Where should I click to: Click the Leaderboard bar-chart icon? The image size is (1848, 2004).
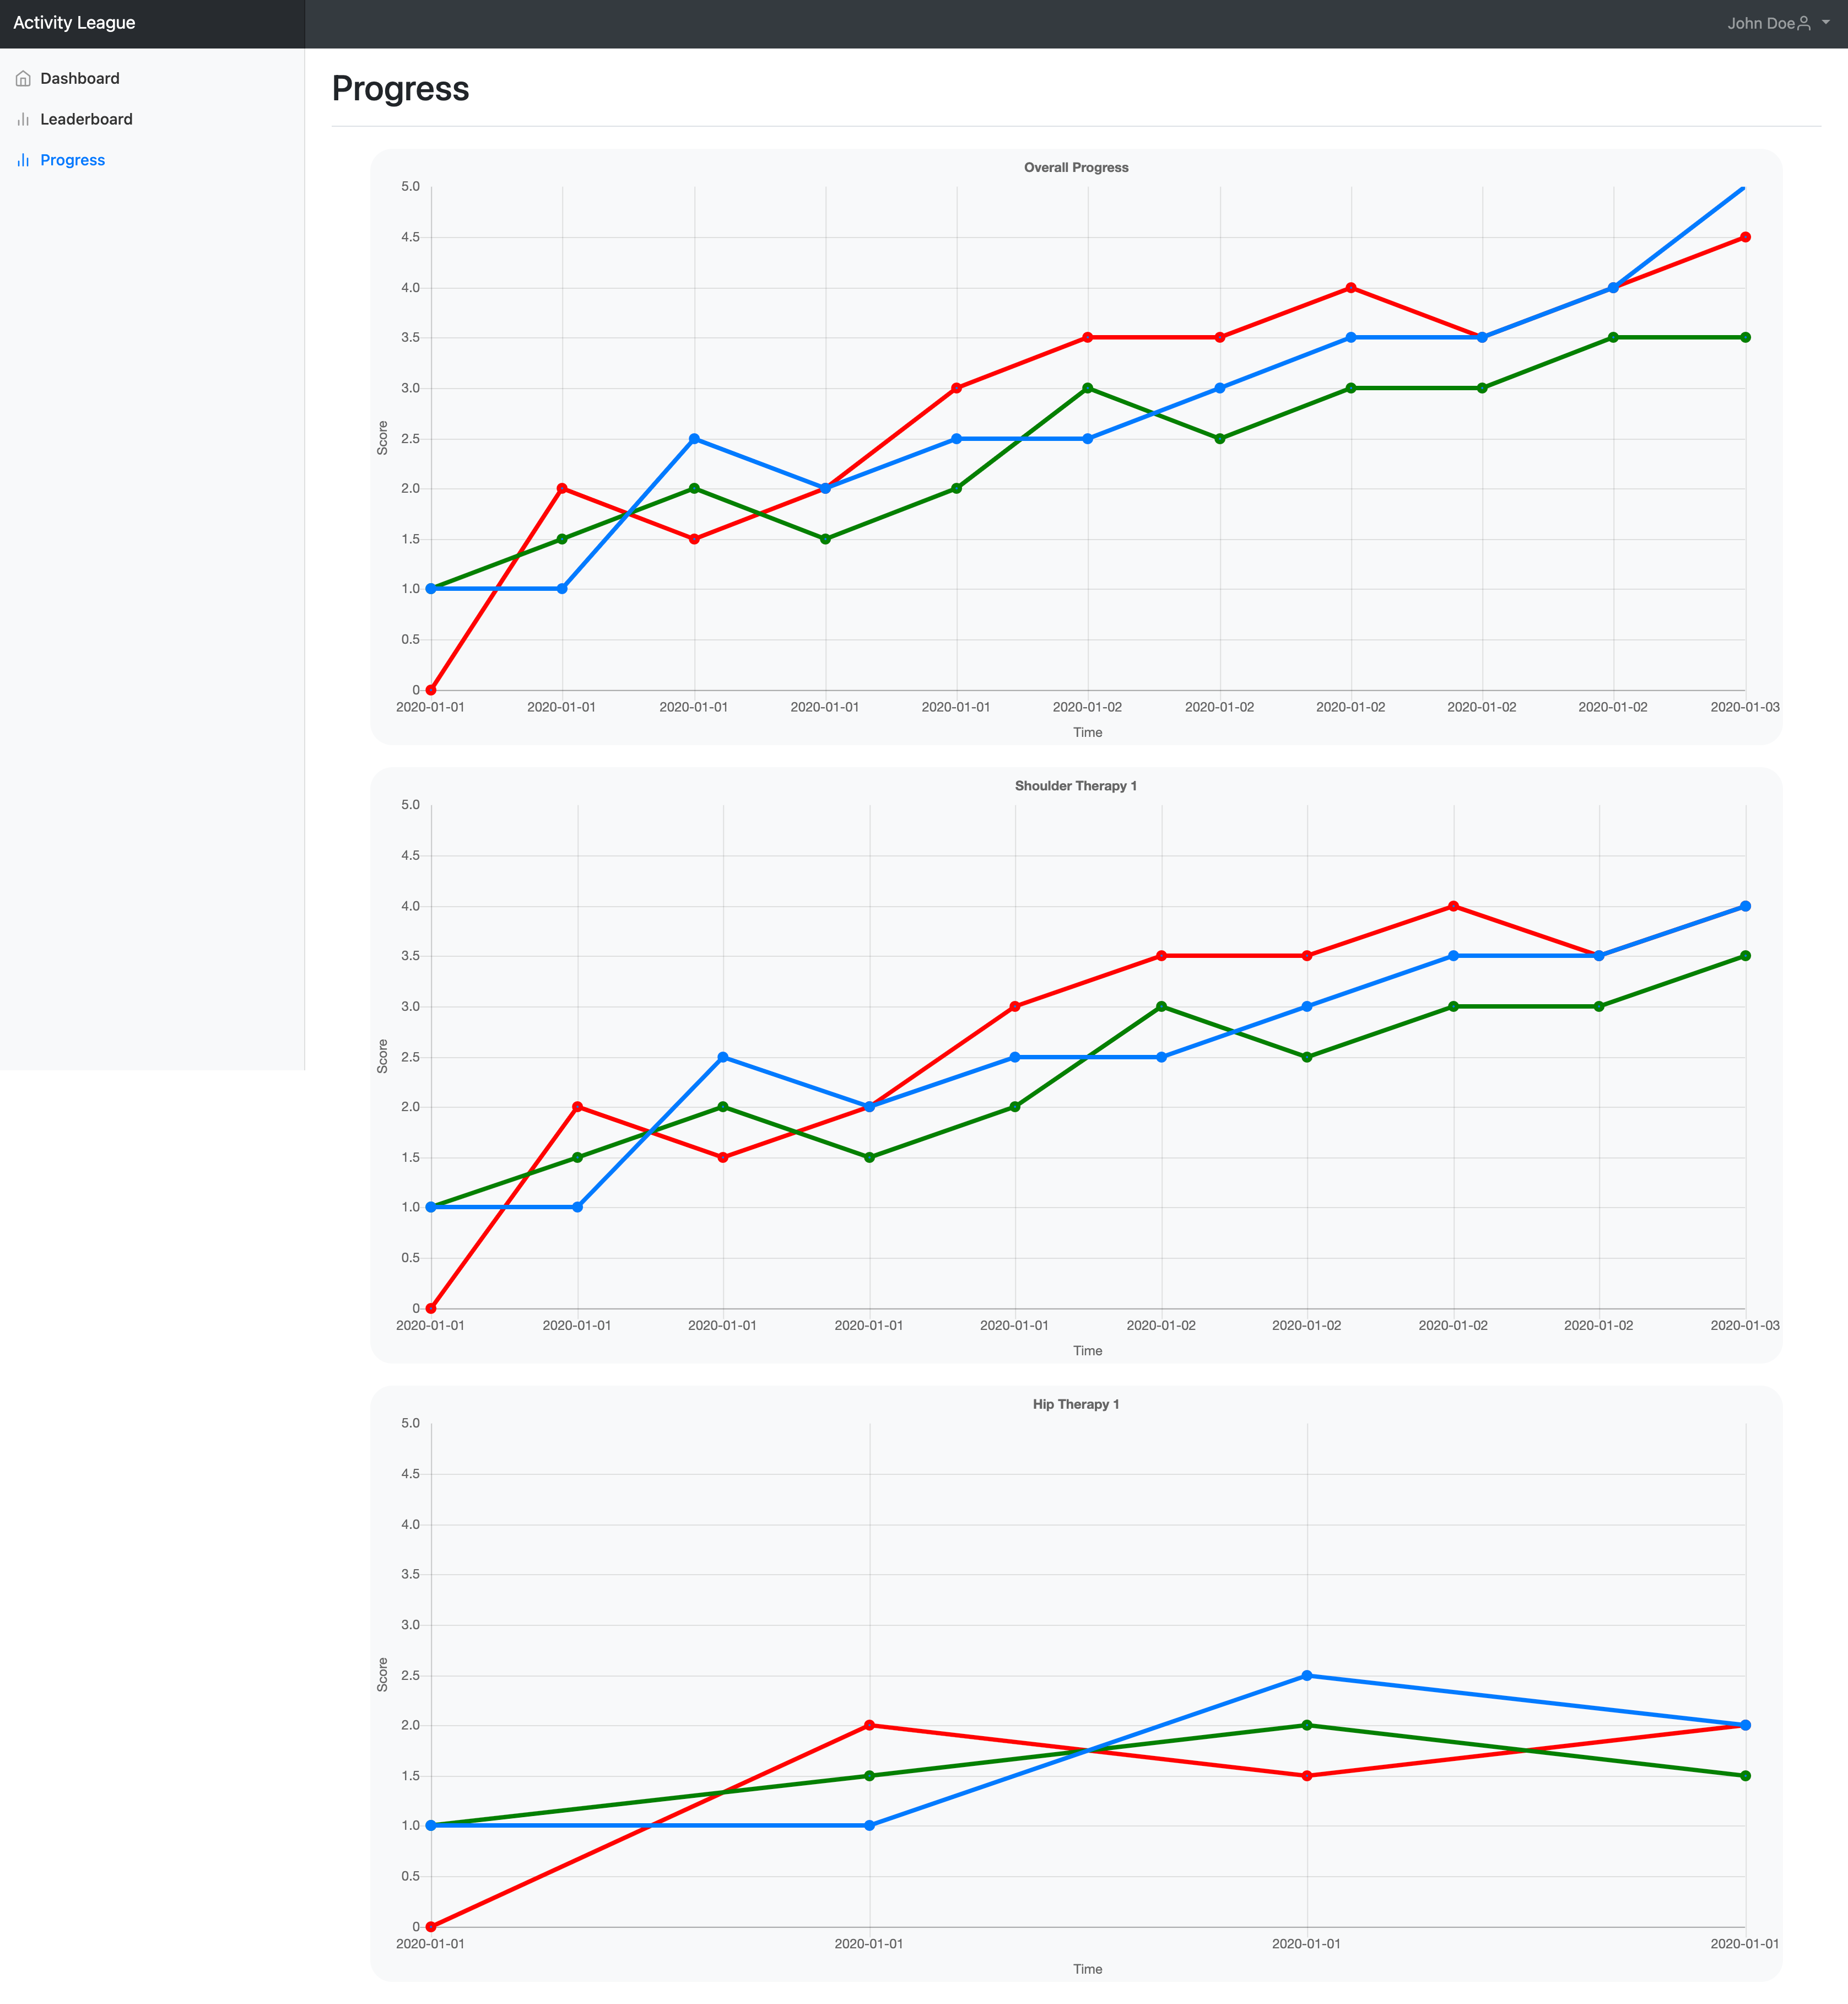[x=23, y=119]
